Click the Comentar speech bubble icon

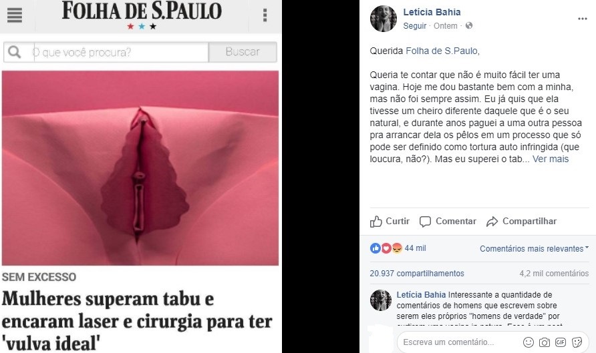tap(425, 222)
